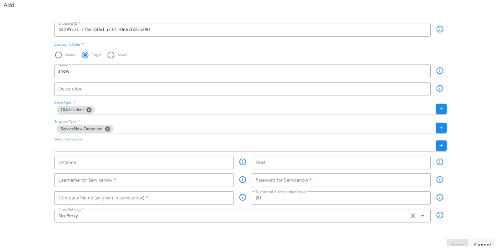Focus the Company Name input field
This screenshot has width=498, height=249.
point(144,198)
